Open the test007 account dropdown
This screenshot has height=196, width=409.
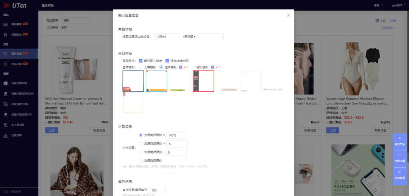(398, 5)
